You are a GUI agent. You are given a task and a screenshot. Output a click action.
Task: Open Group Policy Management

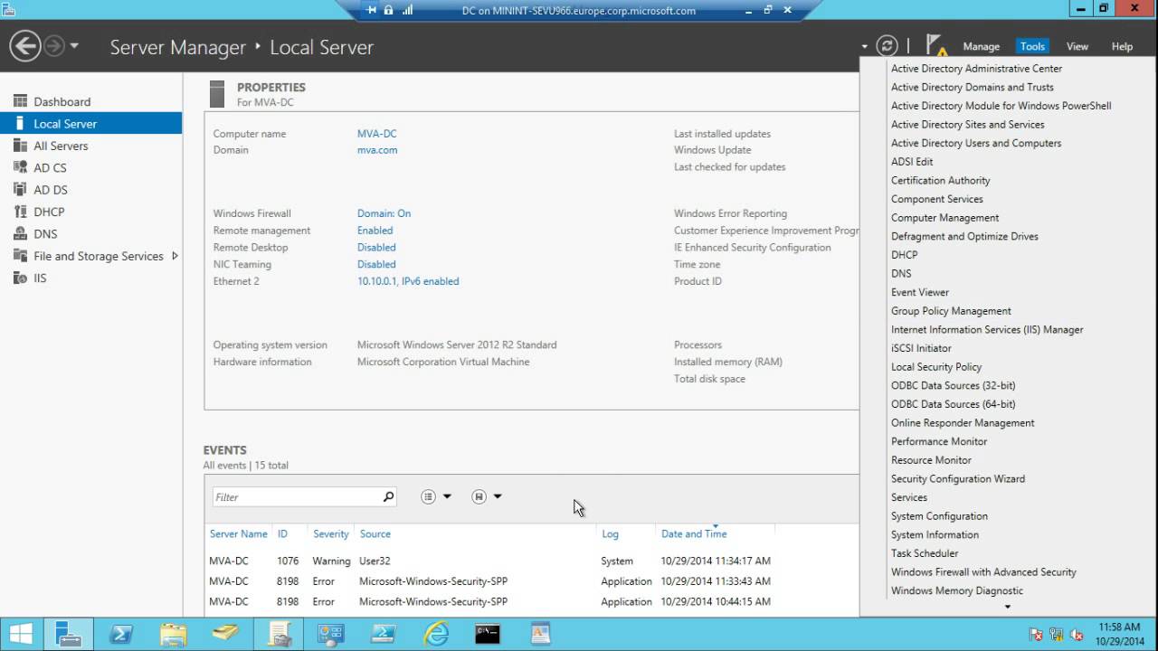(951, 311)
